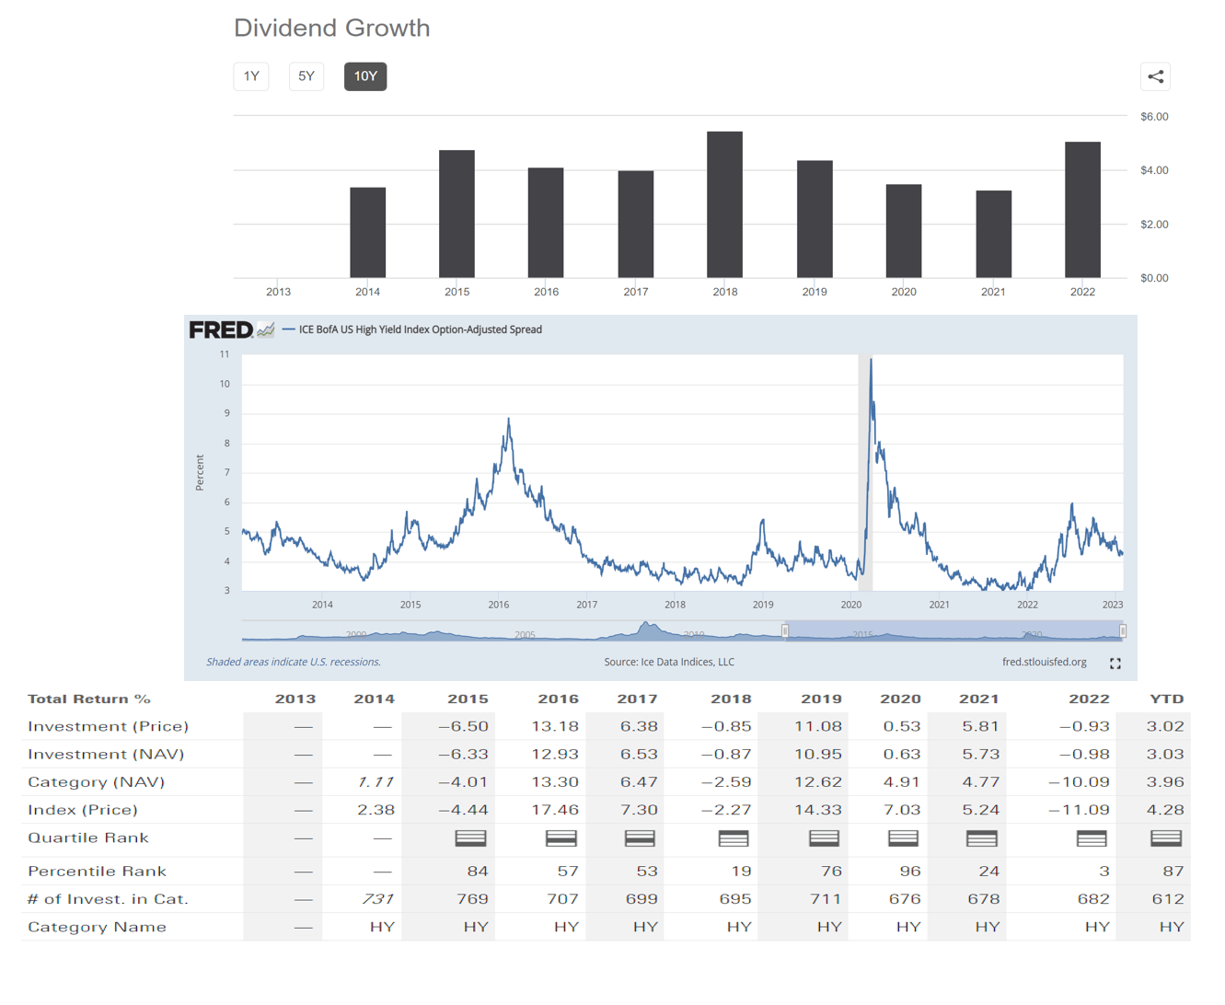Click the right handle of the date range slider
This screenshot has width=1225, height=1005.
[x=1123, y=631]
